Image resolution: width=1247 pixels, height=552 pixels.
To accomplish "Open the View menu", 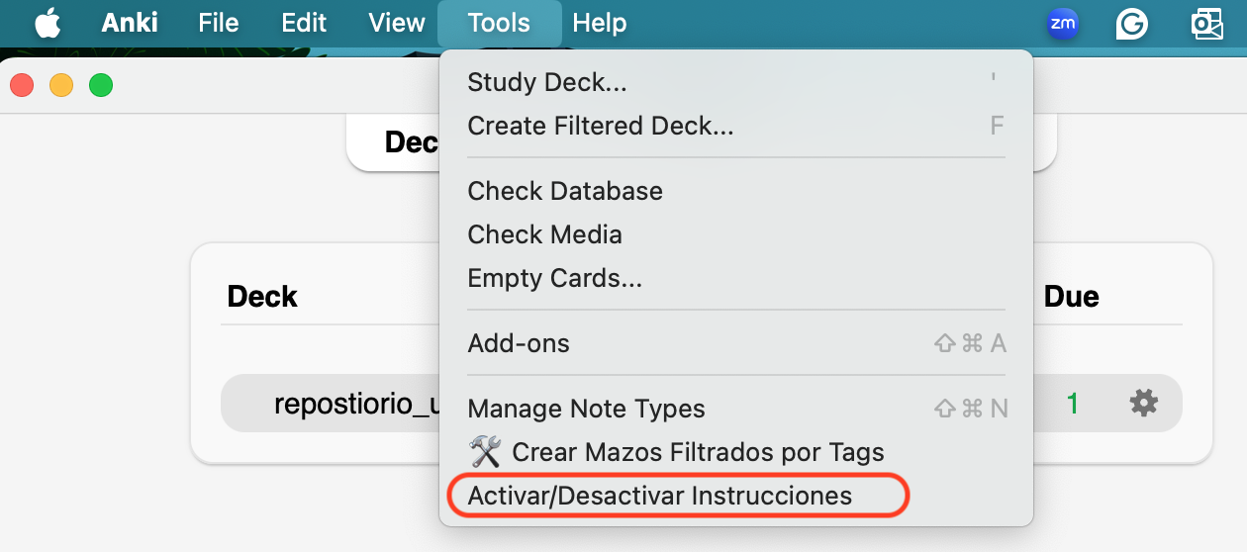I will click(x=397, y=23).
